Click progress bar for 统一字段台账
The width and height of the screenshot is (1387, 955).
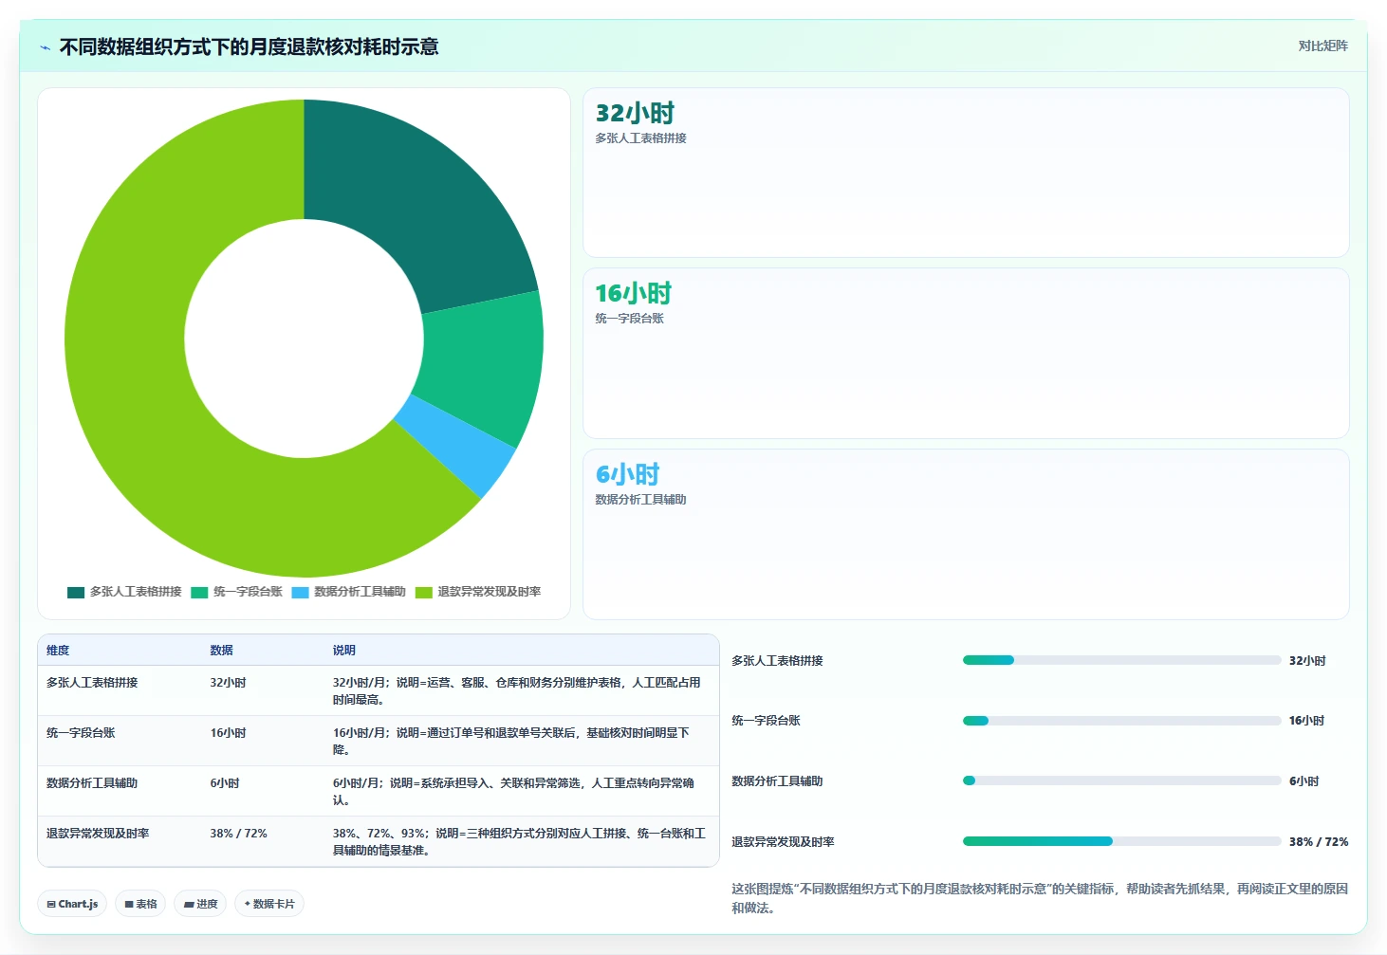1121,721
